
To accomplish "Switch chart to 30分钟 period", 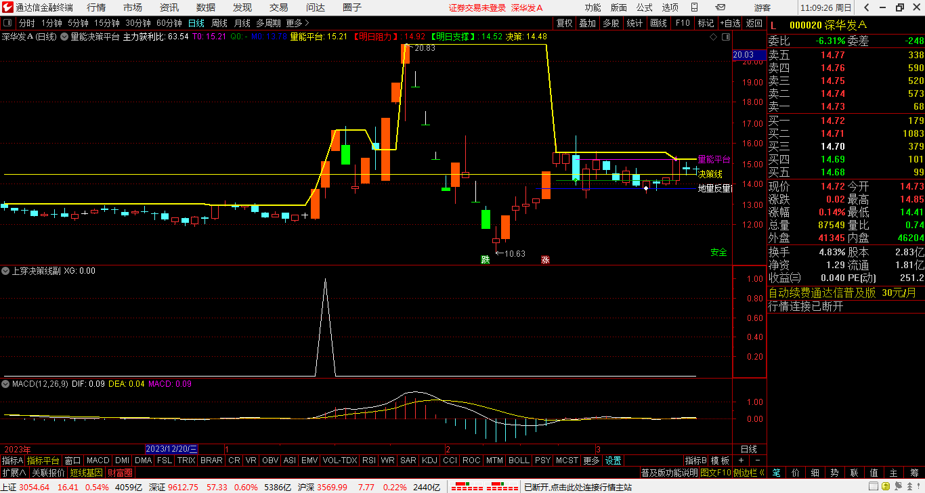I will tap(138, 23).
